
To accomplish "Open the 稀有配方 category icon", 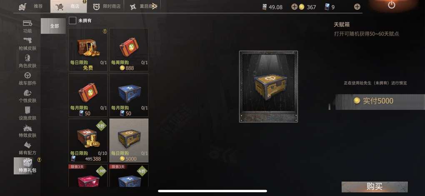I will click(27, 145).
